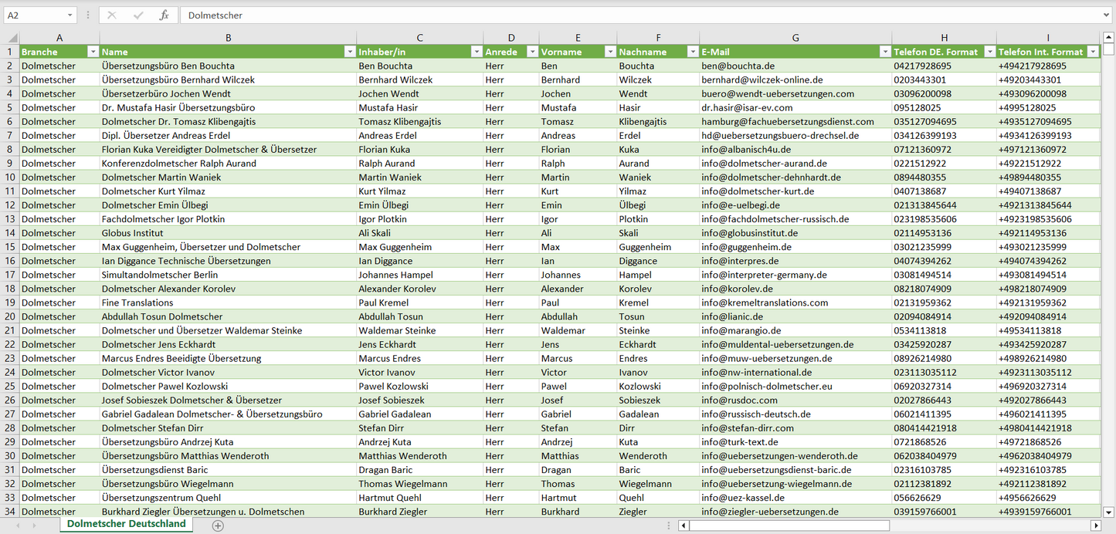Open the Branche column filter dropdown
The height and width of the screenshot is (534, 1116).
tap(93, 52)
